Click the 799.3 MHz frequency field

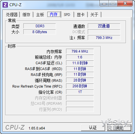point(104,38)
